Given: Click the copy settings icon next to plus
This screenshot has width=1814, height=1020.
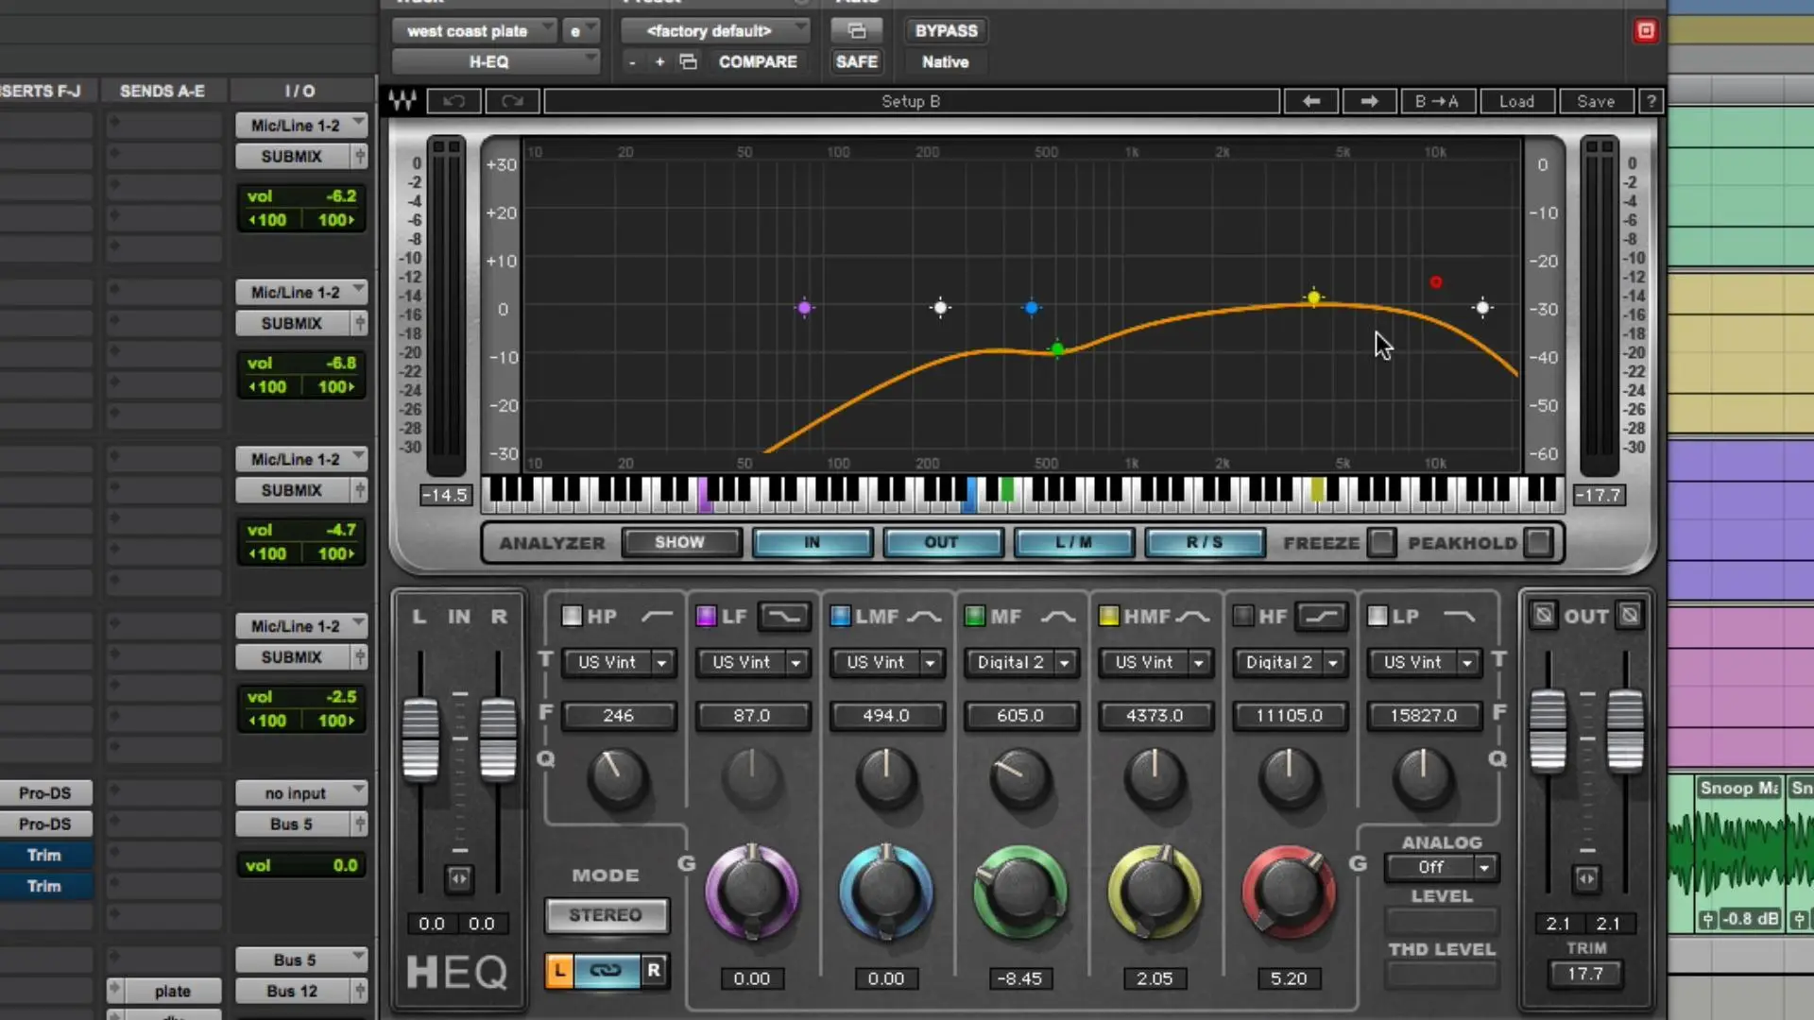Looking at the screenshot, I should point(689,61).
